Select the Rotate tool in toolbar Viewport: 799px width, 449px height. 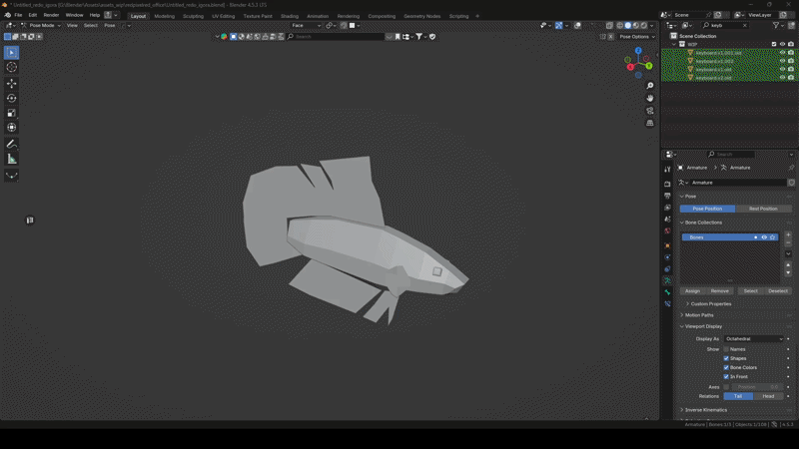coord(12,98)
